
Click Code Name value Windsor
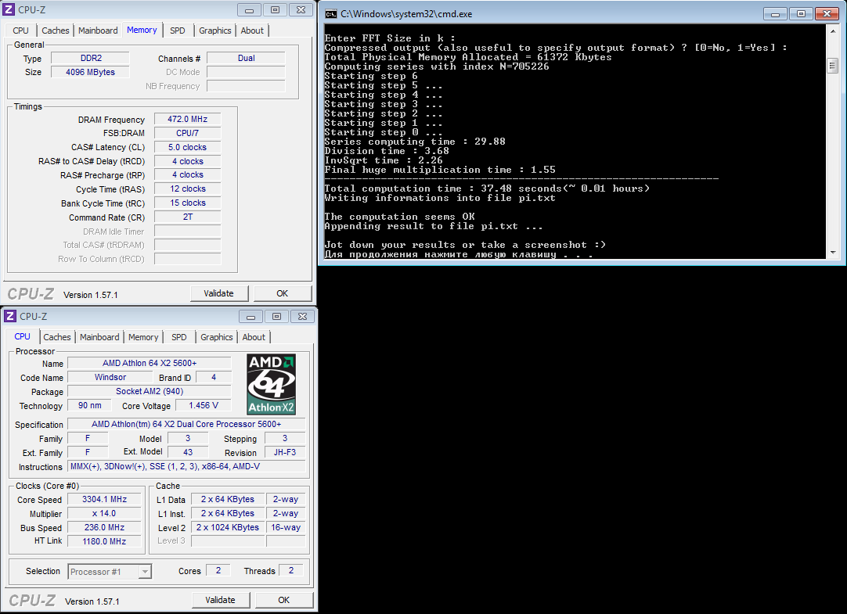(110, 377)
